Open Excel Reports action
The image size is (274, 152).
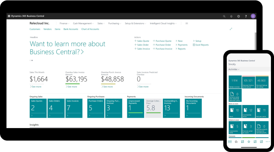(x=200, y=45)
